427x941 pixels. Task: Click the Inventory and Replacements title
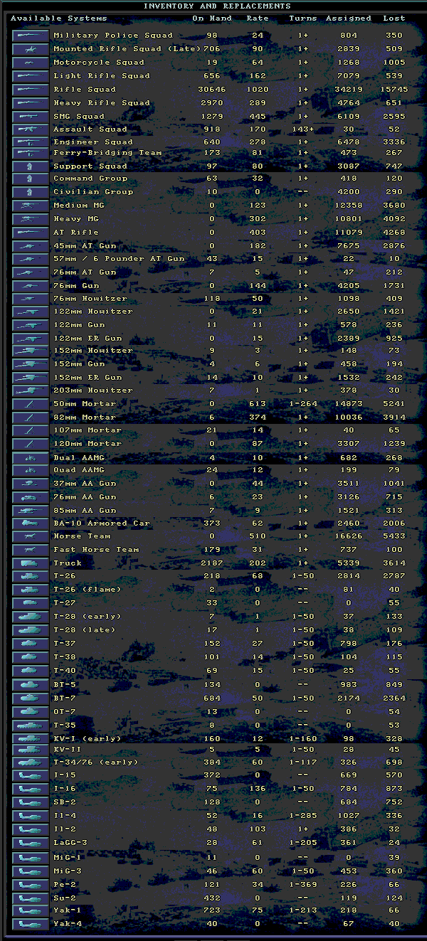point(217,6)
